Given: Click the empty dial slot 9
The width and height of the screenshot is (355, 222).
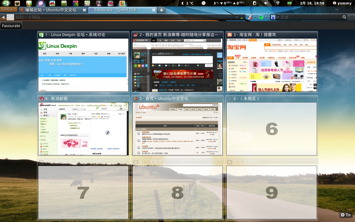Looking at the screenshot, I should 272,193.
